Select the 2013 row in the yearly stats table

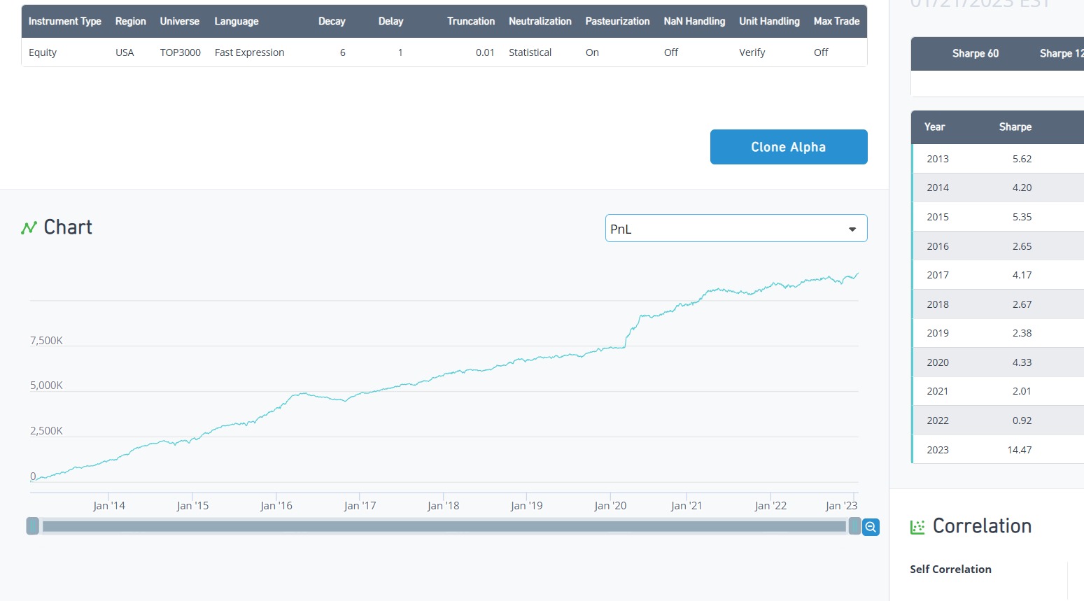pos(997,159)
